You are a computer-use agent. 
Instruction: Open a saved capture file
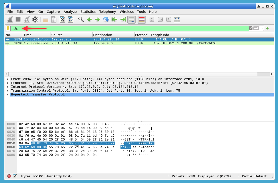pyautogui.click(x=45, y=19)
